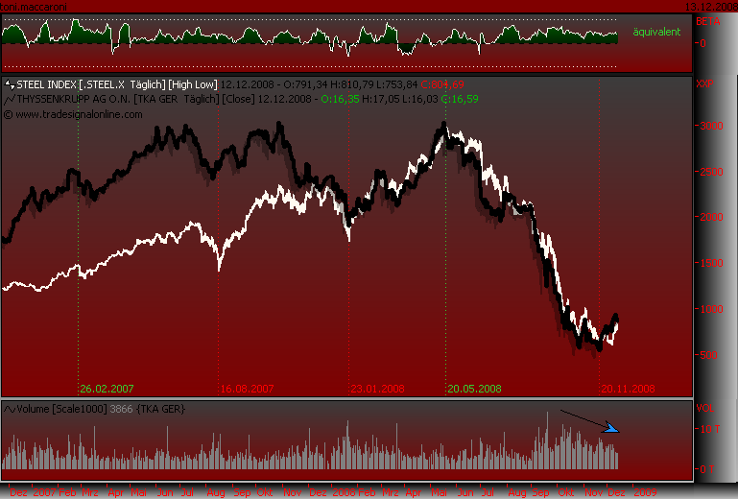Click the 20.05.2008 date marker

[474, 389]
